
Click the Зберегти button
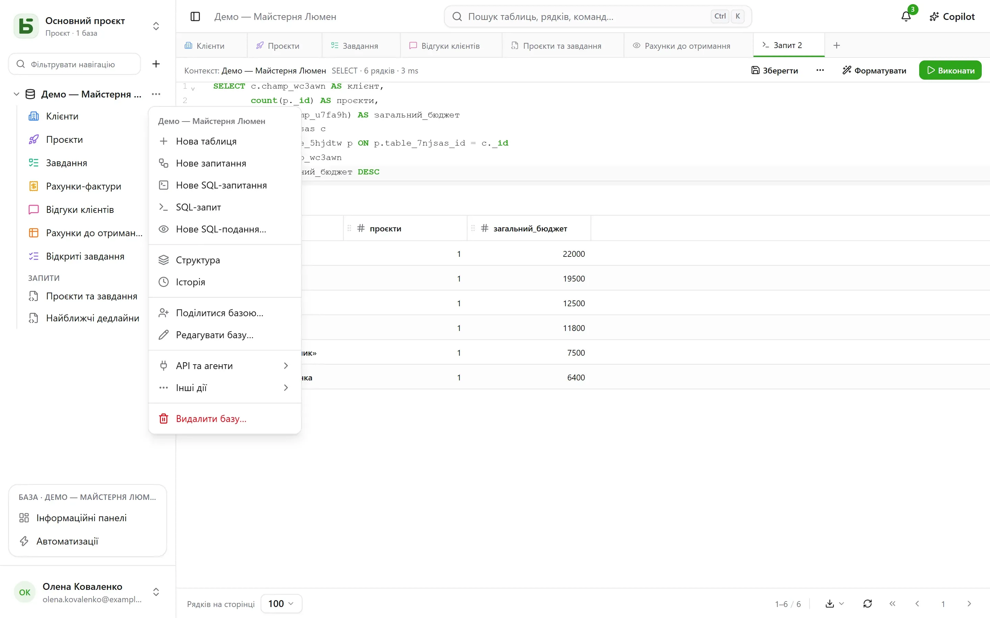click(x=775, y=70)
